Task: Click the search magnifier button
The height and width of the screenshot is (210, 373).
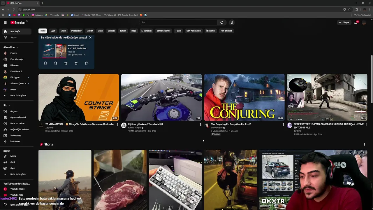Action: (222, 22)
